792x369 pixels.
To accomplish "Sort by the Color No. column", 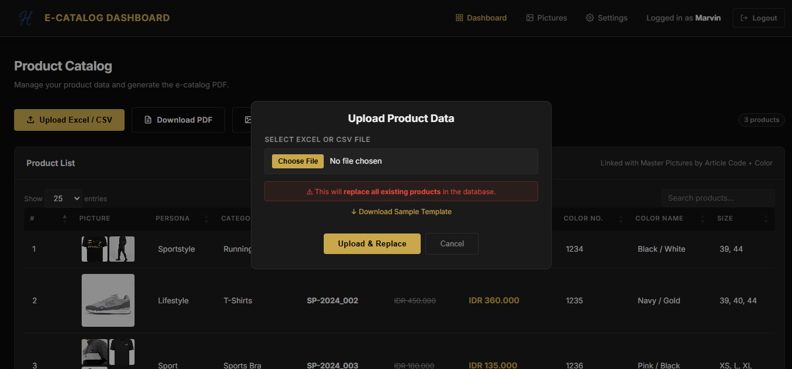I will (x=592, y=218).
